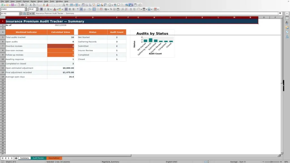
Task: Open the font color dropdown arrow
Action: [x=57, y=9]
